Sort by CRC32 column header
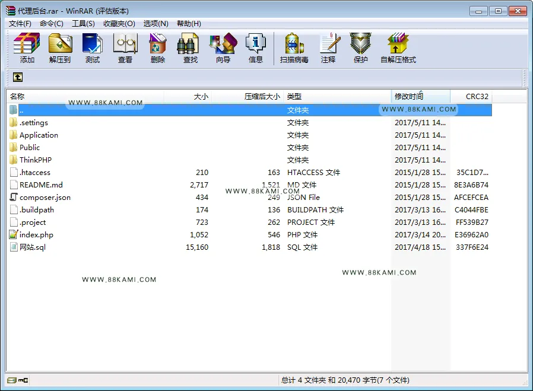This screenshot has height=391, width=533. coord(471,97)
